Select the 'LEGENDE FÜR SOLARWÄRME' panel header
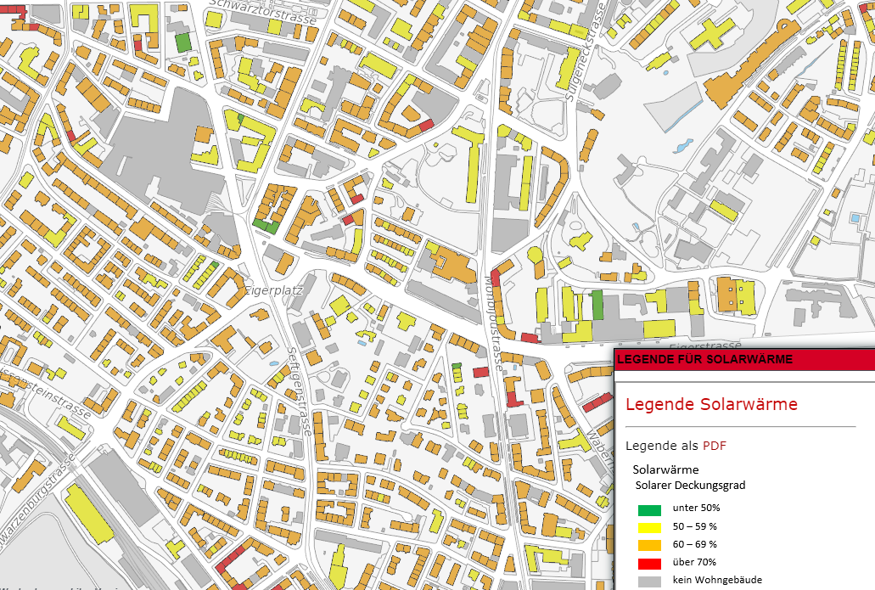The image size is (875, 590). tap(744, 359)
